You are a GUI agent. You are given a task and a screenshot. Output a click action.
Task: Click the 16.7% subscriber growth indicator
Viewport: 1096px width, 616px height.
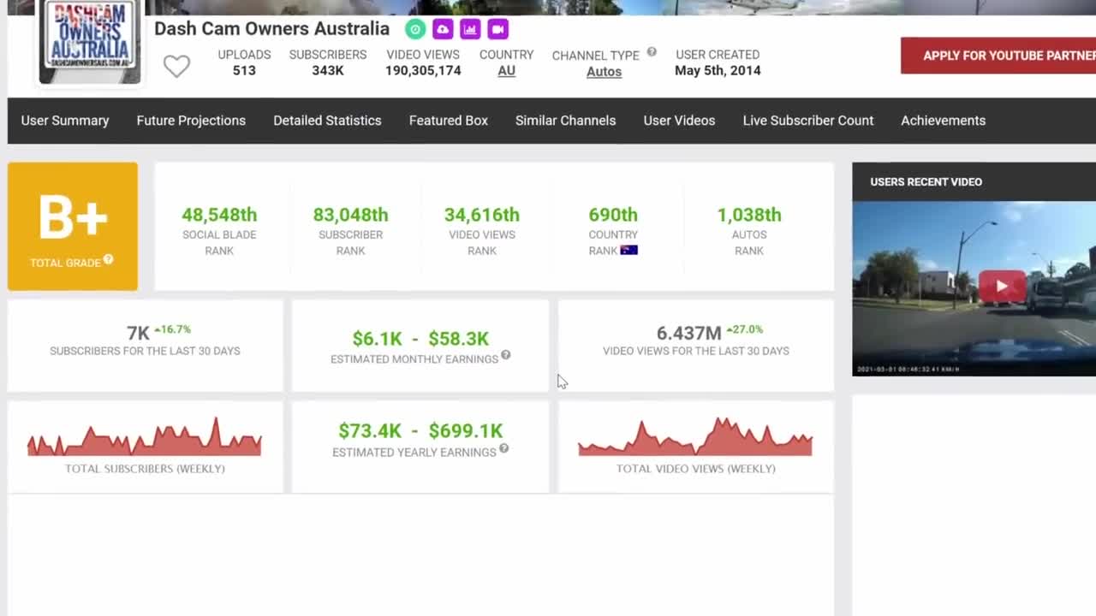pyautogui.click(x=172, y=329)
